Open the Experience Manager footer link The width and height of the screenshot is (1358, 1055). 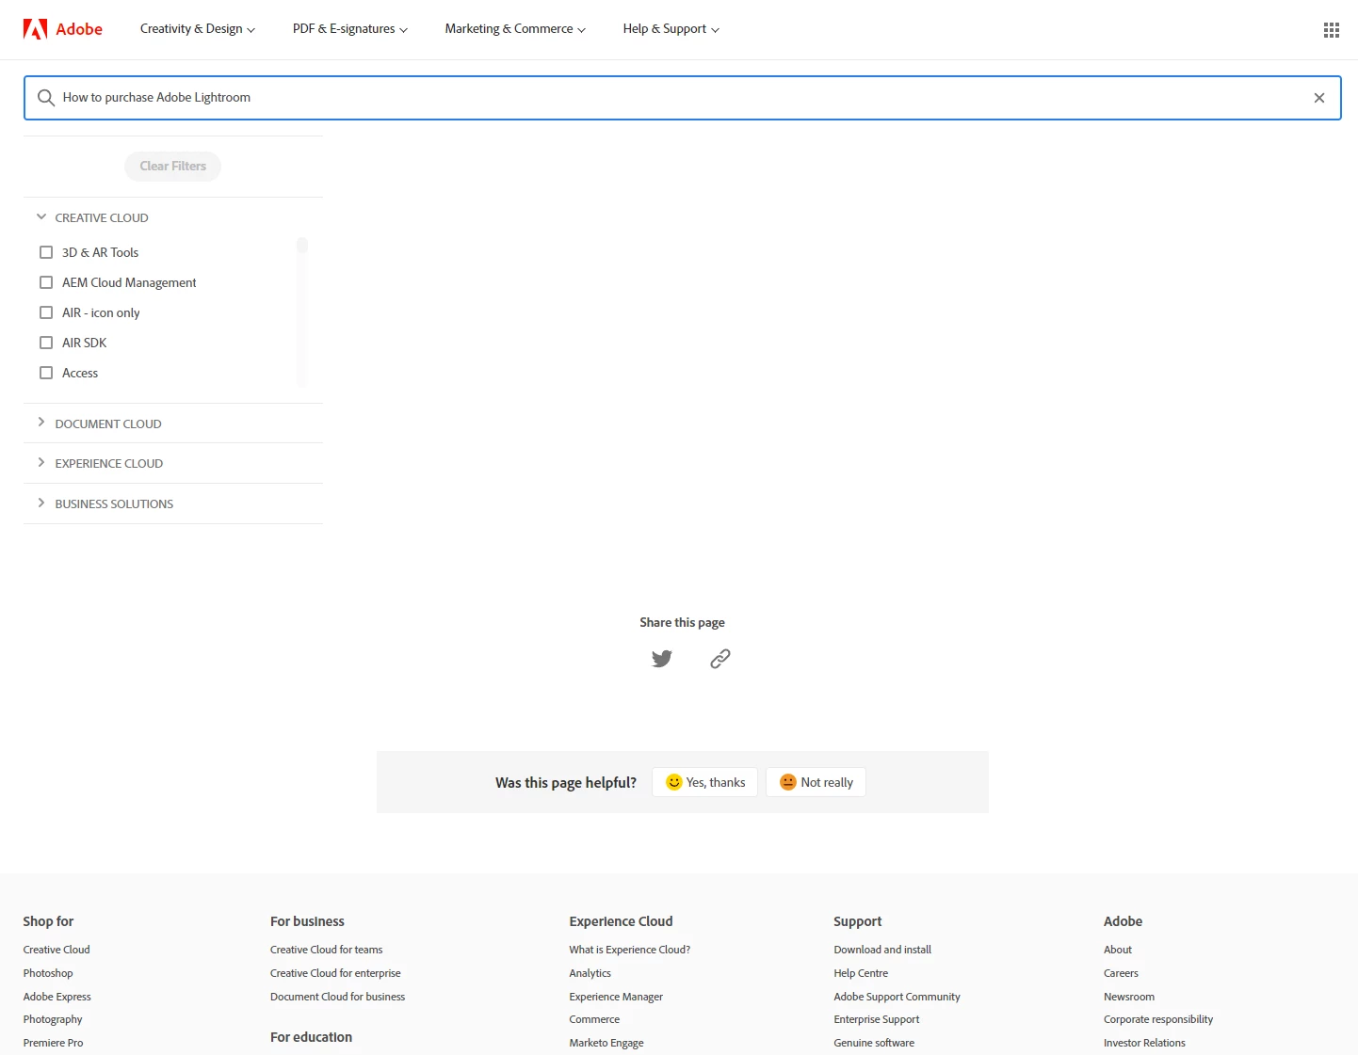[616, 997]
